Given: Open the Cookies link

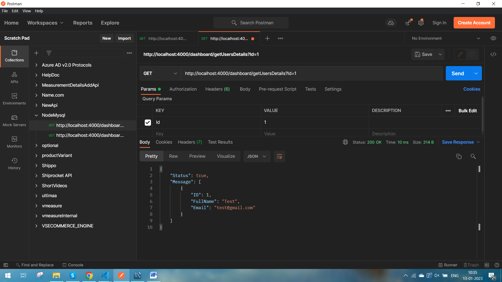Looking at the screenshot, I should click(x=472, y=89).
